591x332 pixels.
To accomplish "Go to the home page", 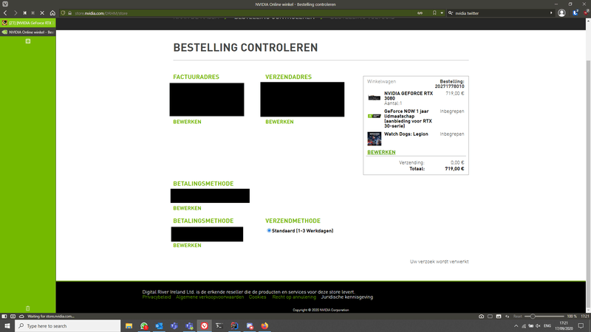I will tap(52, 13).
